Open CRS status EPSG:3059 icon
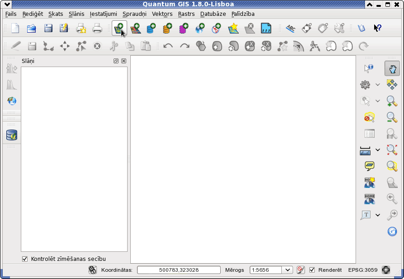This screenshot has width=404, height=279. (386, 270)
